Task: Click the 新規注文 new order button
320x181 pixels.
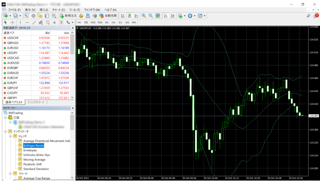Action: tap(68, 16)
